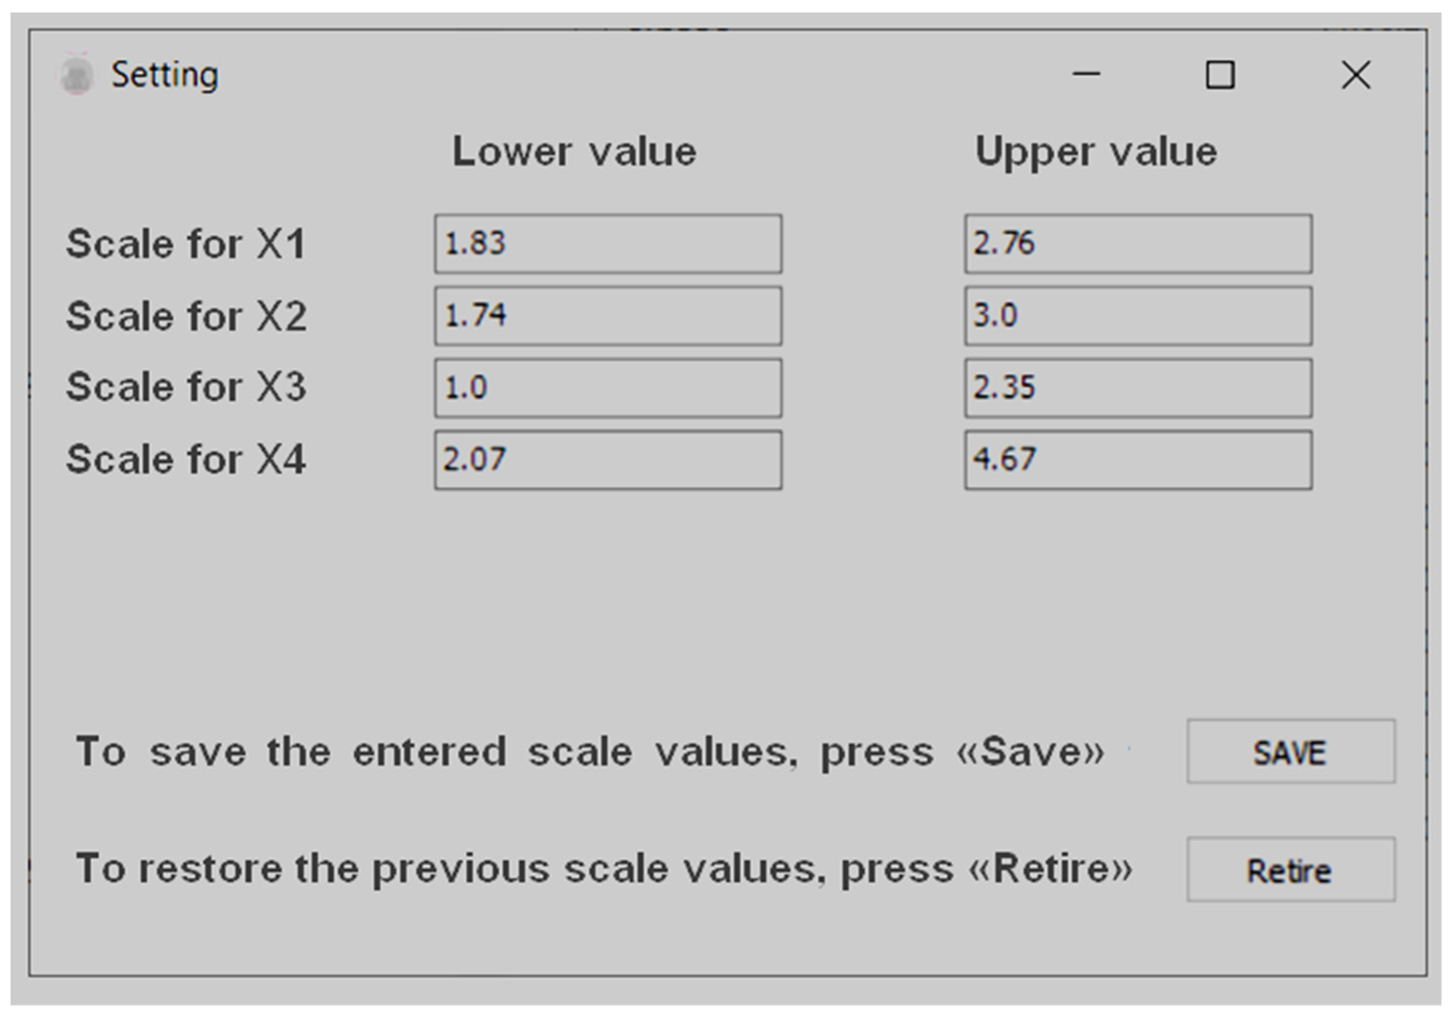Click the X2 upper value field showing 3.0
Image resolution: width=1450 pixels, height=1017 pixels.
1137,316
